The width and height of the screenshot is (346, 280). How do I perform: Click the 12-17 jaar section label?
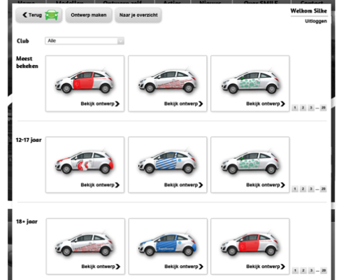[x=29, y=140]
